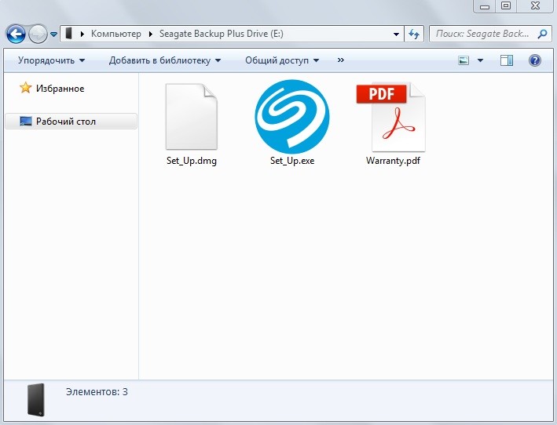Expand the breadcrumb arrow before Компьютер
557x425 pixels.
(82, 34)
